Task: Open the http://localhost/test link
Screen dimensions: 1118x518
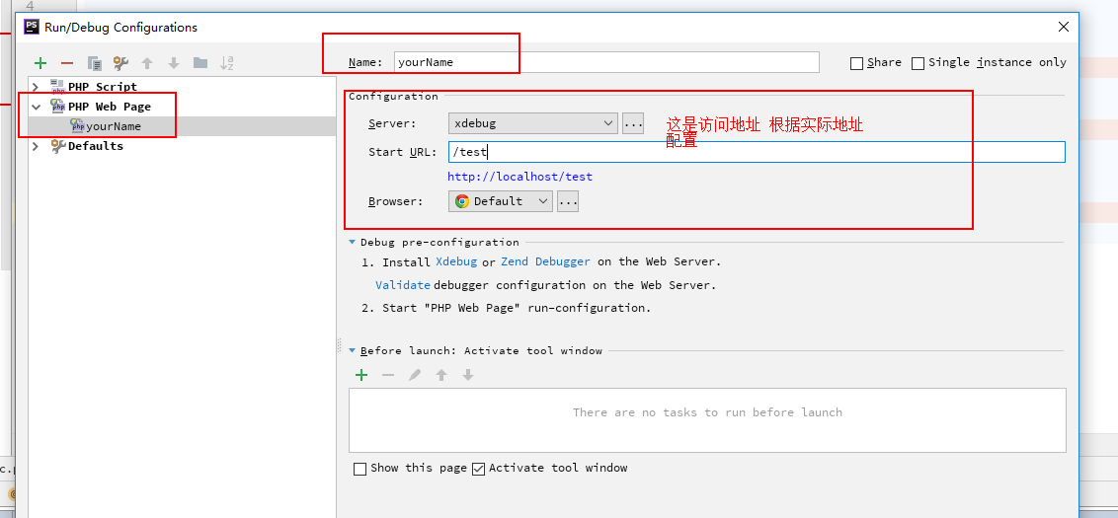Action: pyautogui.click(x=519, y=177)
